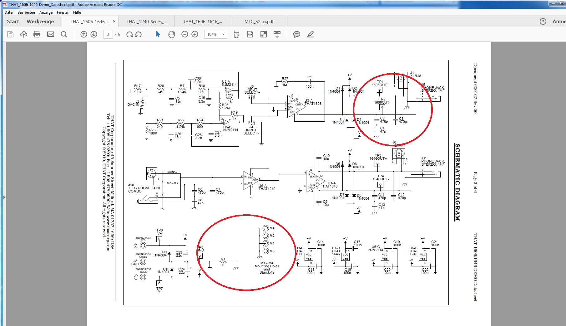The image size is (566, 326).
Task: Click SCHEMATIC DIAGRAM heading text
Action: click(457, 182)
